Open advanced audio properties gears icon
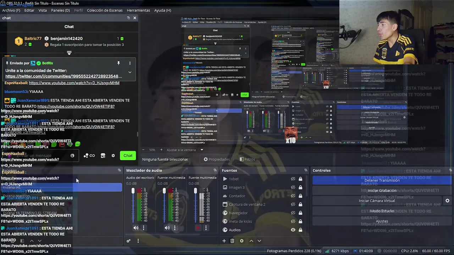This screenshot has height=255, width=454. pos(129,241)
